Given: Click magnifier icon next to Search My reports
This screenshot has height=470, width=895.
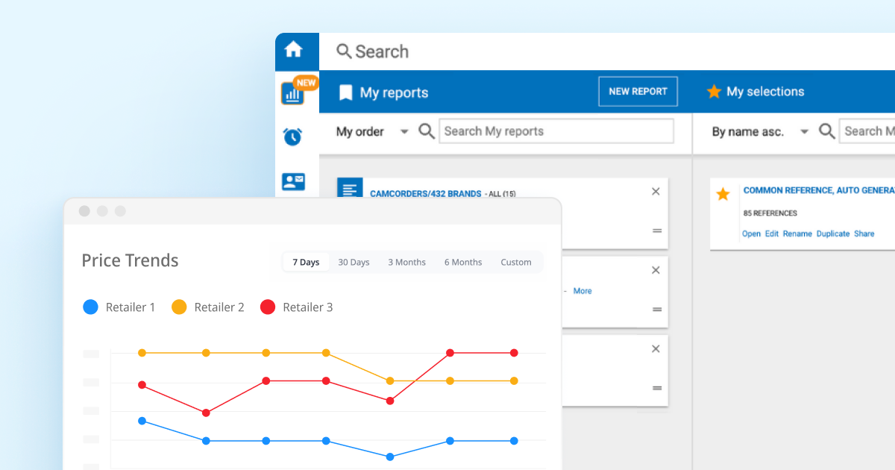Looking at the screenshot, I should point(427,131).
